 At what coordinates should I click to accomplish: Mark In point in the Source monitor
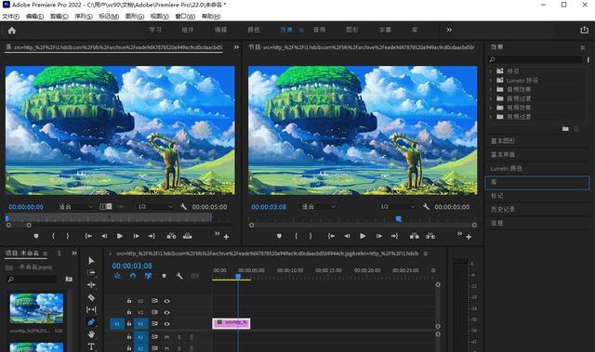point(53,236)
